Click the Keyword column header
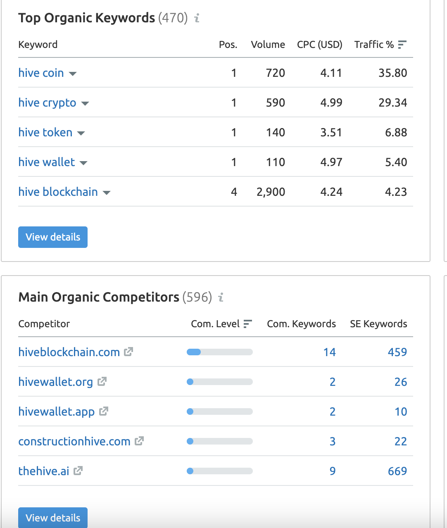The width and height of the screenshot is (447, 528). [38, 45]
